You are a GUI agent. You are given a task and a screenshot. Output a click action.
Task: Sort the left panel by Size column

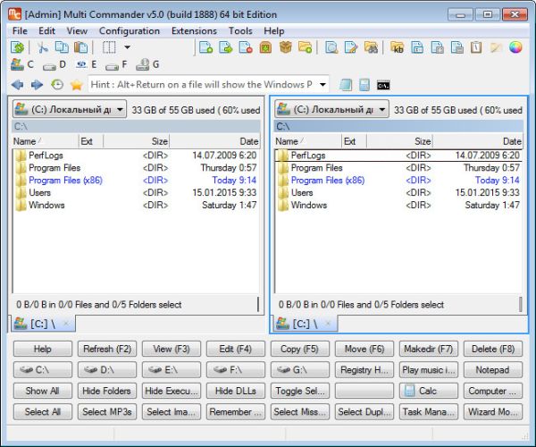136,141
